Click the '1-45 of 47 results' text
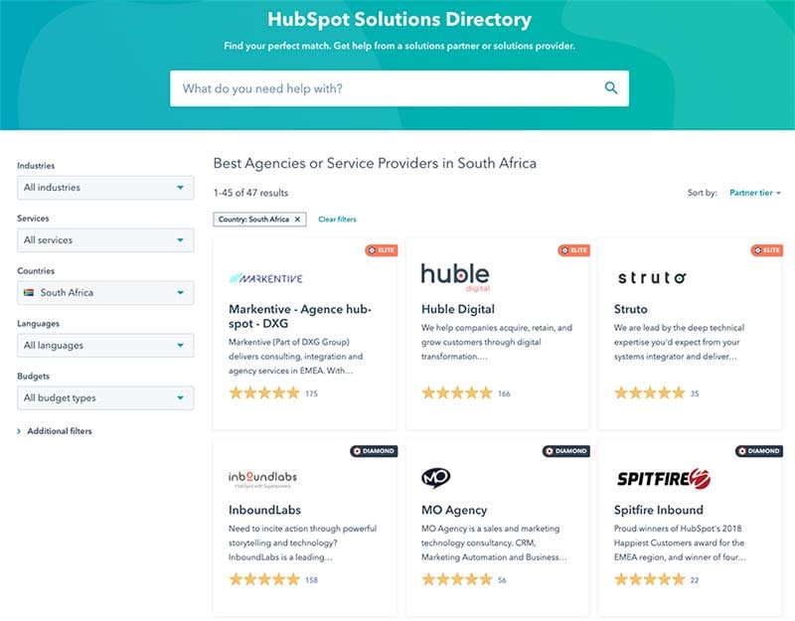The width and height of the screenshot is (795, 621). 250,193
